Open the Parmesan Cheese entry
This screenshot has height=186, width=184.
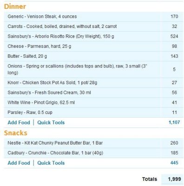pyautogui.click(x=39, y=46)
